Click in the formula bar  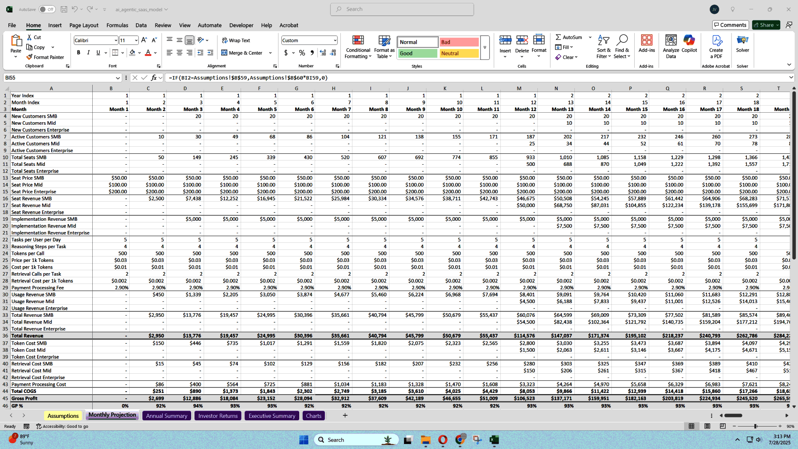[476, 78]
